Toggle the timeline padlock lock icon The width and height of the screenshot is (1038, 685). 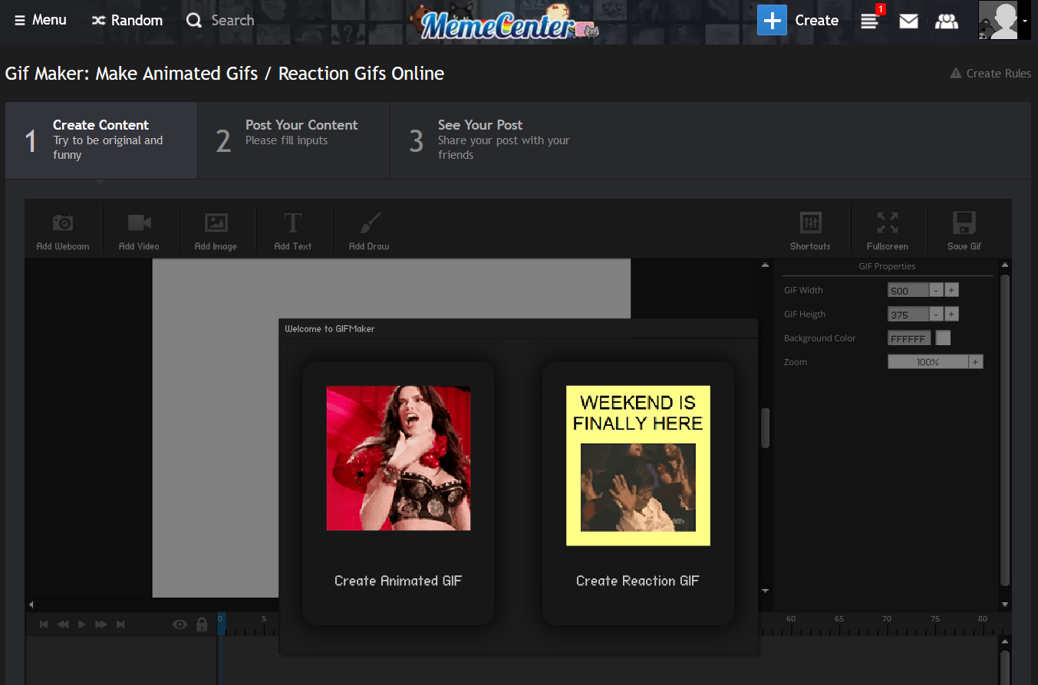point(202,624)
